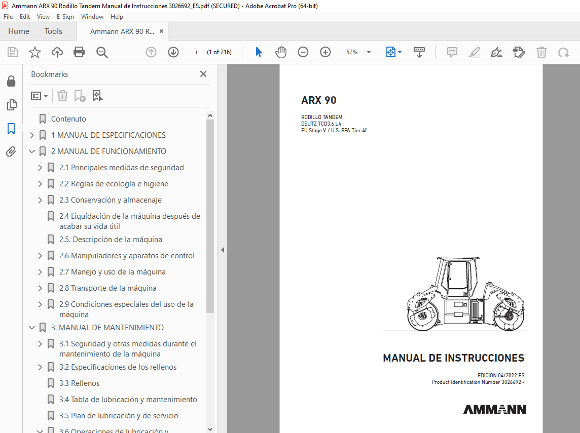Delete selected bookmark trash icon

point(62,96)
